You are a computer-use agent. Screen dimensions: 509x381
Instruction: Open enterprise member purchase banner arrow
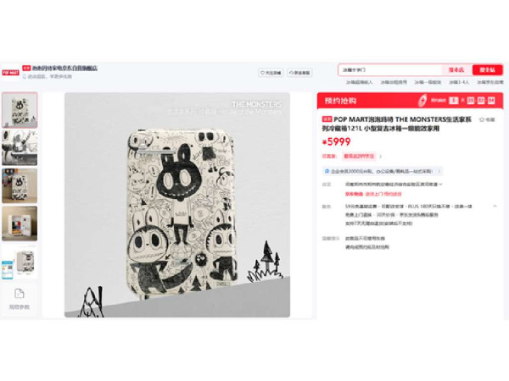click(x=439, y=171)
